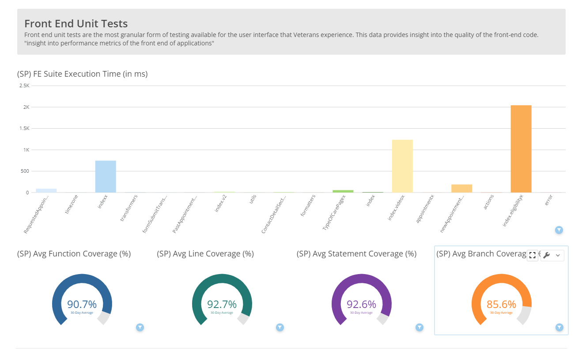Viewport: 582px width, 360px height.
Task: Click the filter icon under Statement Coverage gauge
Action: tap(419, 327)
